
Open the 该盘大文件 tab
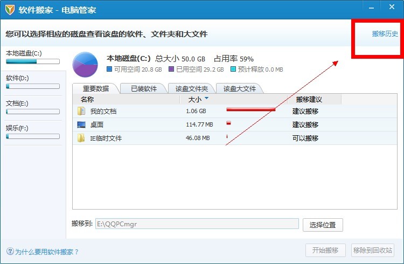(x=239, y=89)
